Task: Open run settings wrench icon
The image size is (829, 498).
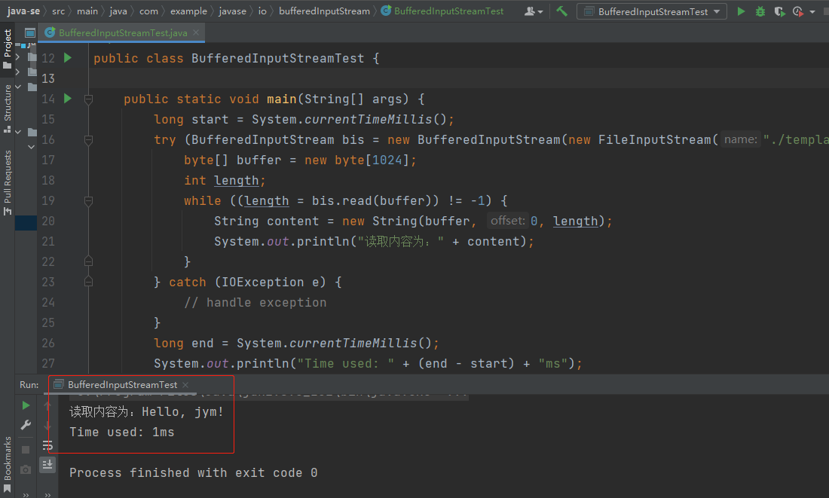Action: point(26,425)
